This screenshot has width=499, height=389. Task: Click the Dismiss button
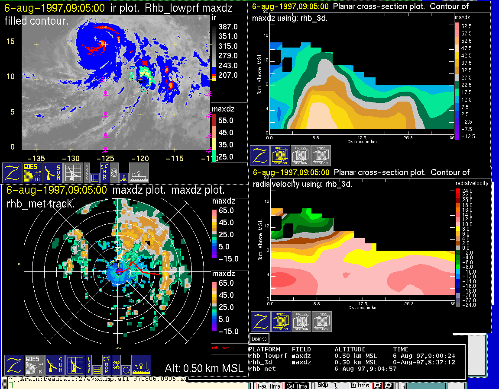click(259, 339)
